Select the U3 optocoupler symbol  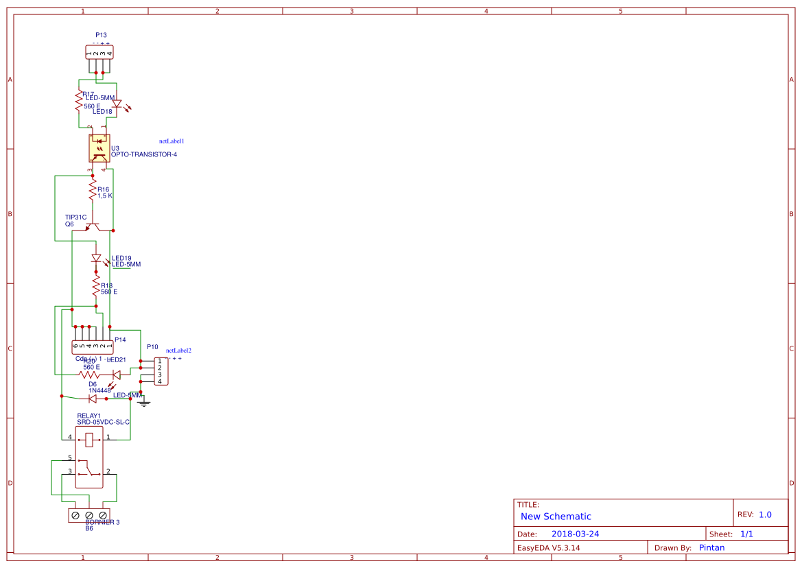click(x=99, y=148)
